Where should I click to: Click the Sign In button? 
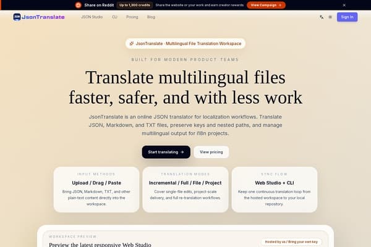click(x=347, y=17)
